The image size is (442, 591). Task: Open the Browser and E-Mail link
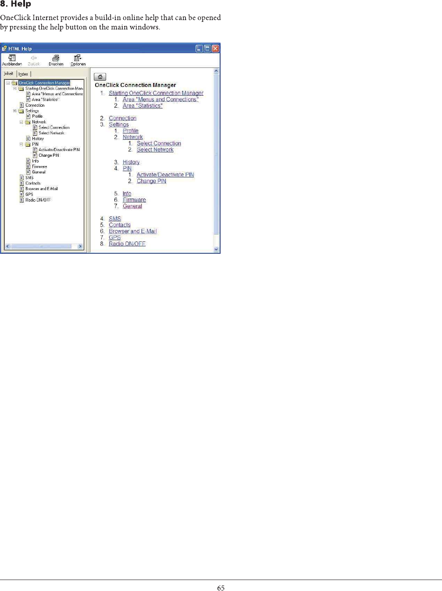[133, 231]
